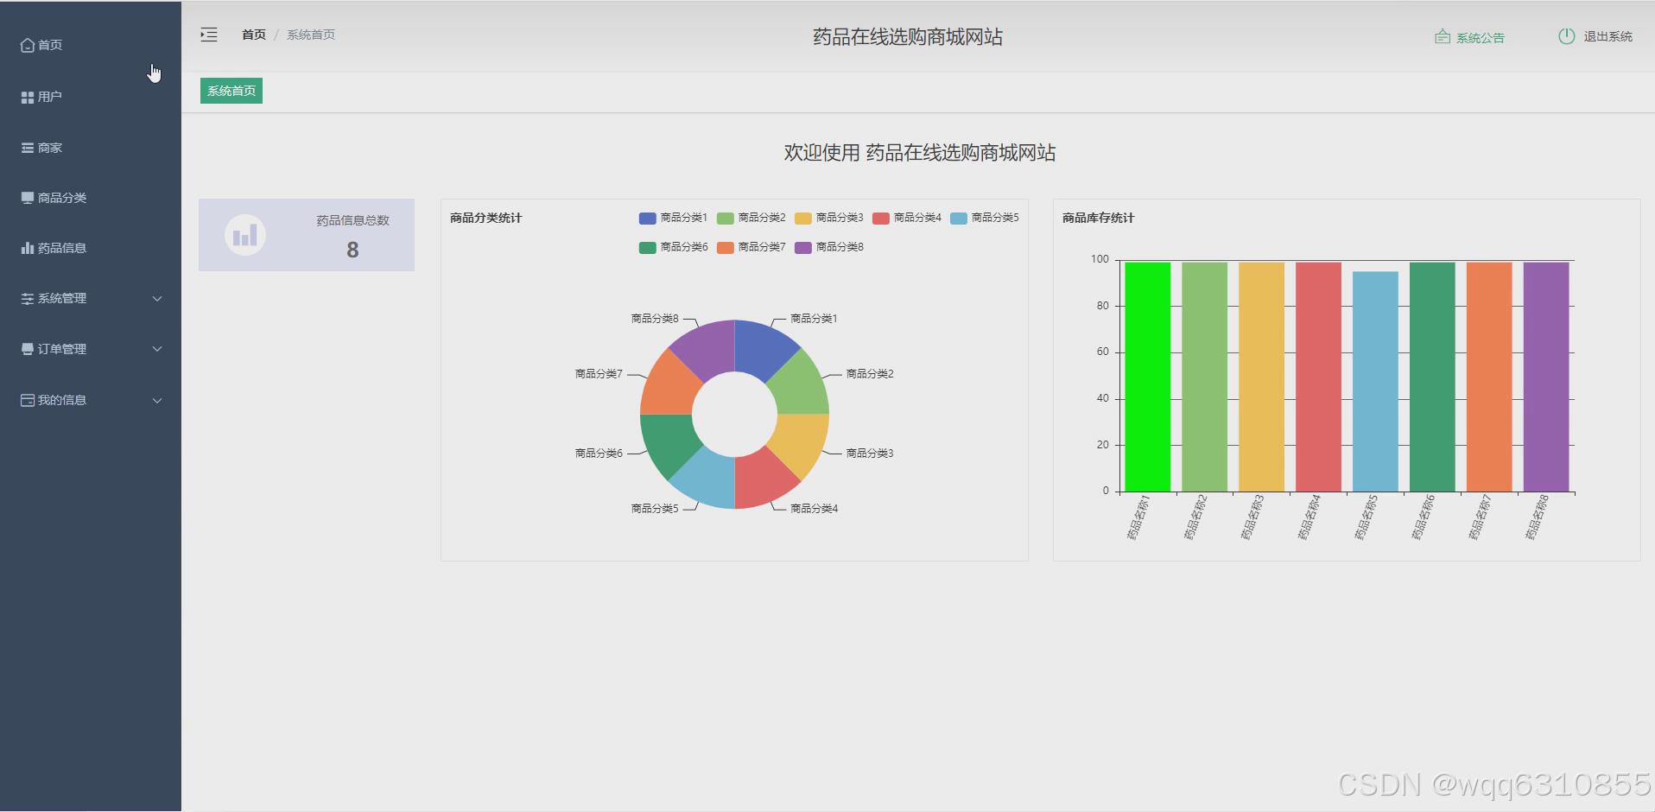Click the 系统首页 breadcrumb text
The height and width of the screenshot is (812, 1655).
[311, 35]
